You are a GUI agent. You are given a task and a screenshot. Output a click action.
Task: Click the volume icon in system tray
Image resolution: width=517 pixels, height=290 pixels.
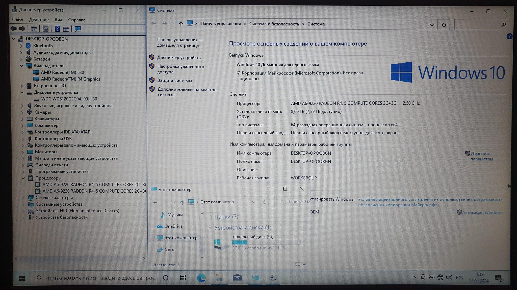coord(449,277)
